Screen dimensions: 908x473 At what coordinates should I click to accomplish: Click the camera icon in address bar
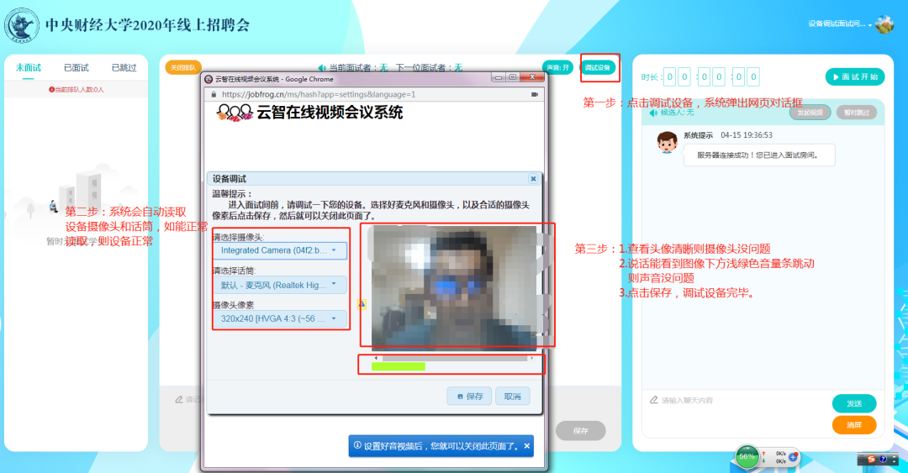pos(534,95)
